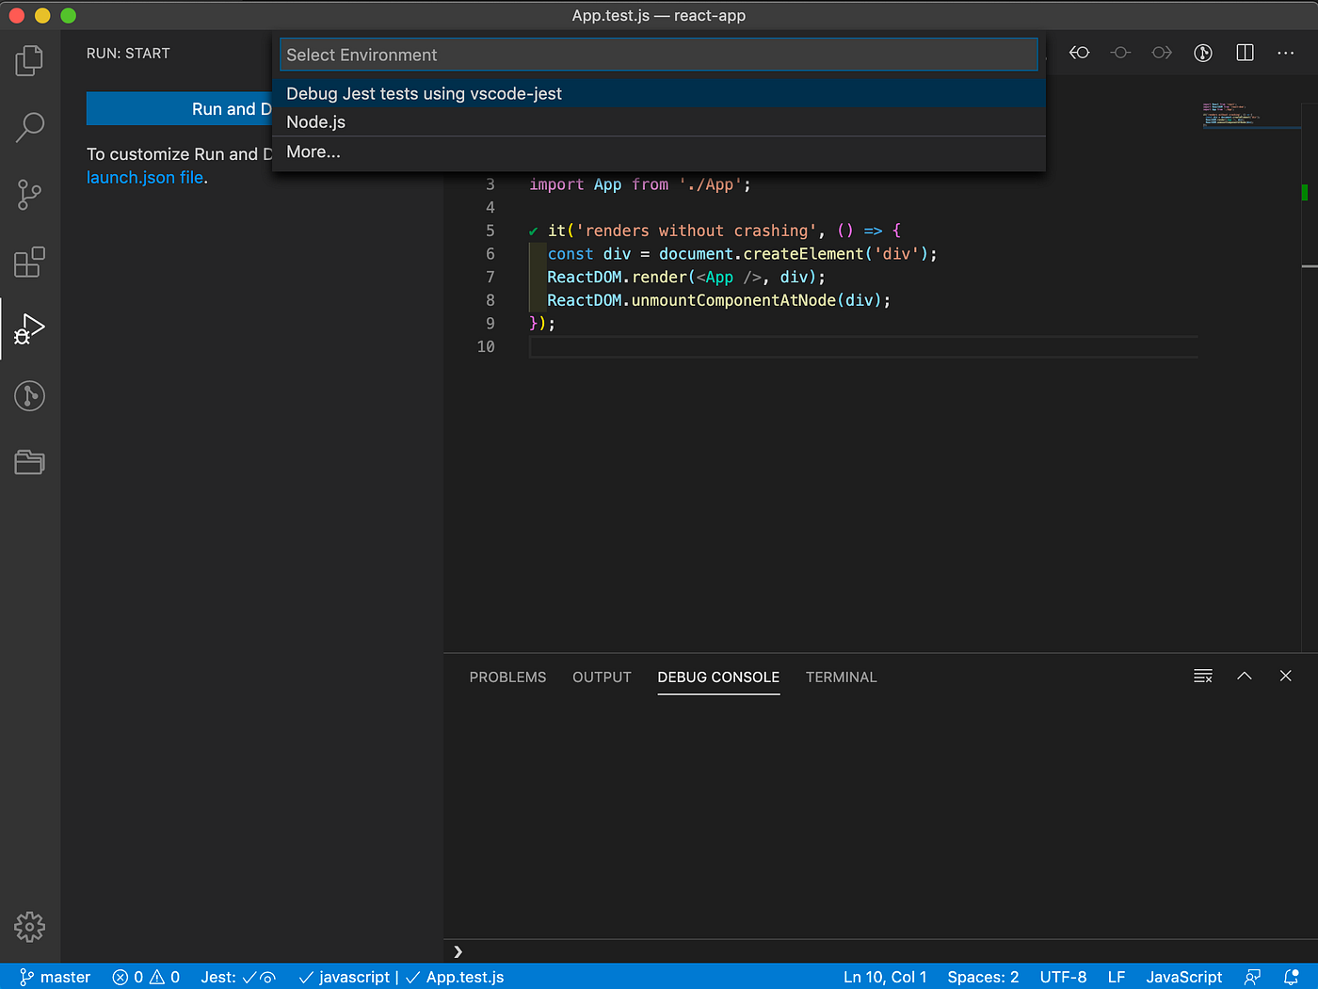This screenshot has width=1318, height=989.
Task: Open the editor More Actions ellipsis
Action: [x=1286, y=53]
